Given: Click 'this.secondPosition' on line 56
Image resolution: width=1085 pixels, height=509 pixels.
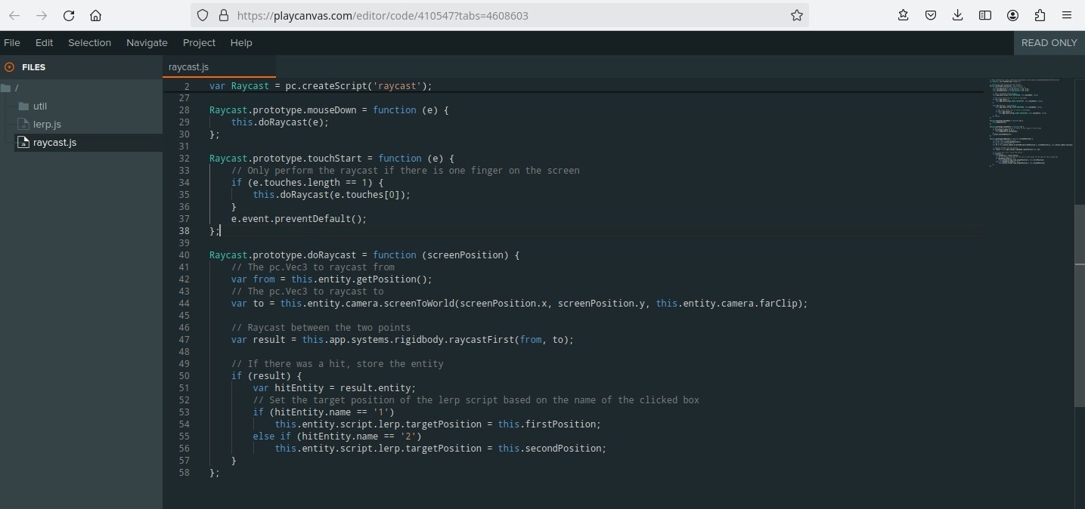Looking at the screenshot, I should 552,448.
